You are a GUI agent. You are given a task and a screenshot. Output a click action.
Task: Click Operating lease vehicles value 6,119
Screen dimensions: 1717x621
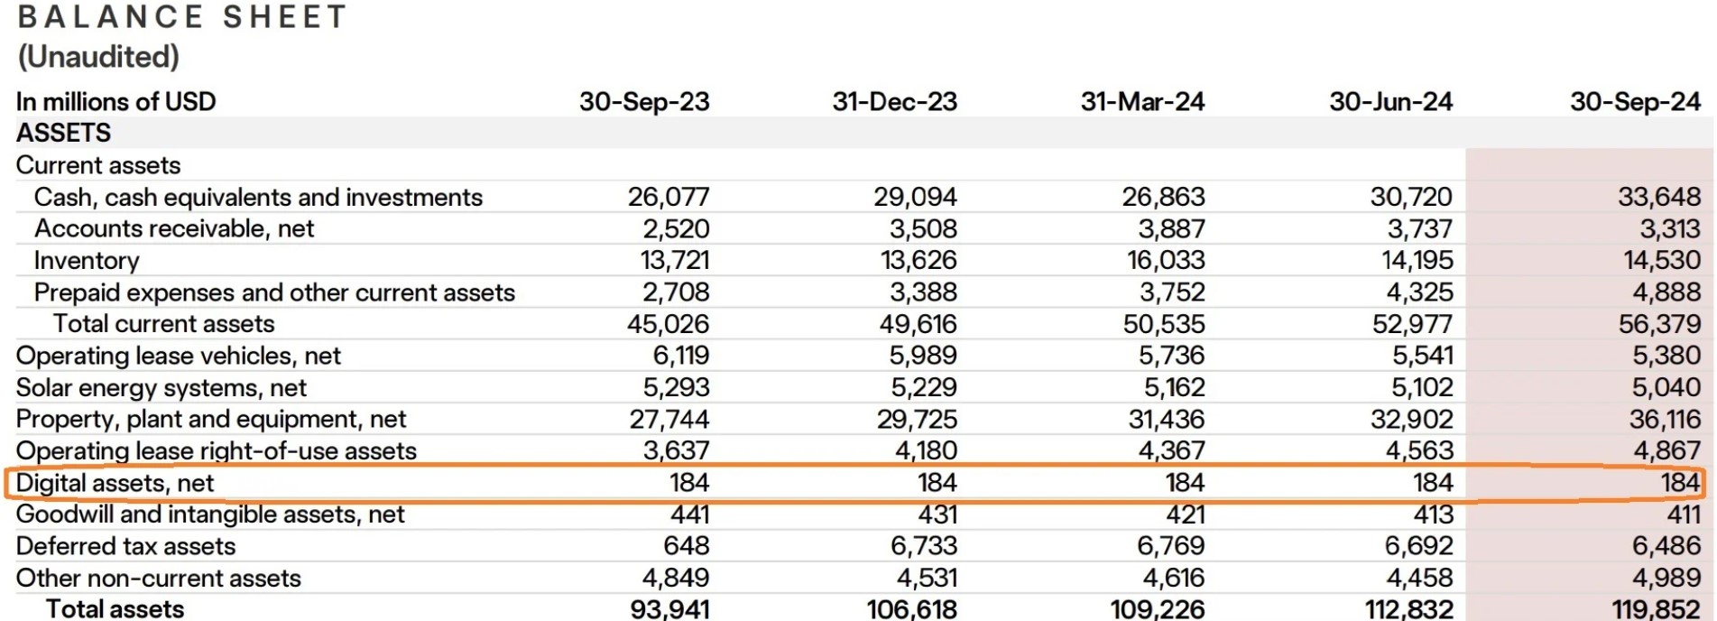point(681,356)
